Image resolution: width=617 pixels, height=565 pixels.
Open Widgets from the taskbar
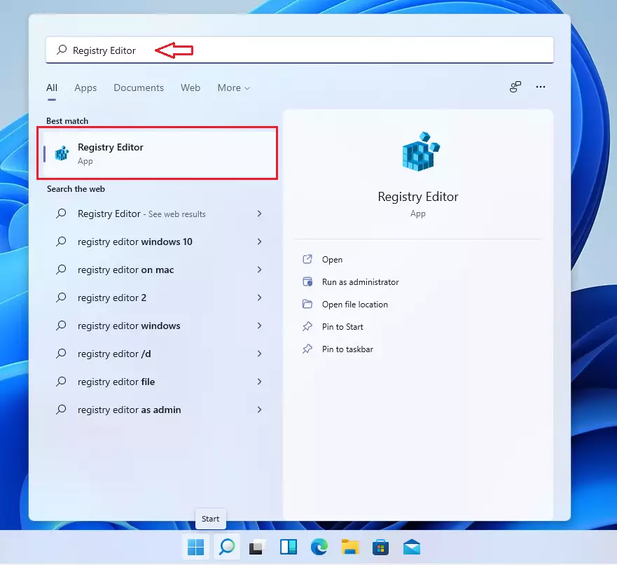tap(289, 547)
